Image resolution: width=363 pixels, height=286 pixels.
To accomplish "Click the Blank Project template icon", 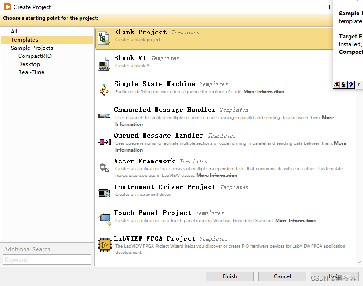I will 104,38.
